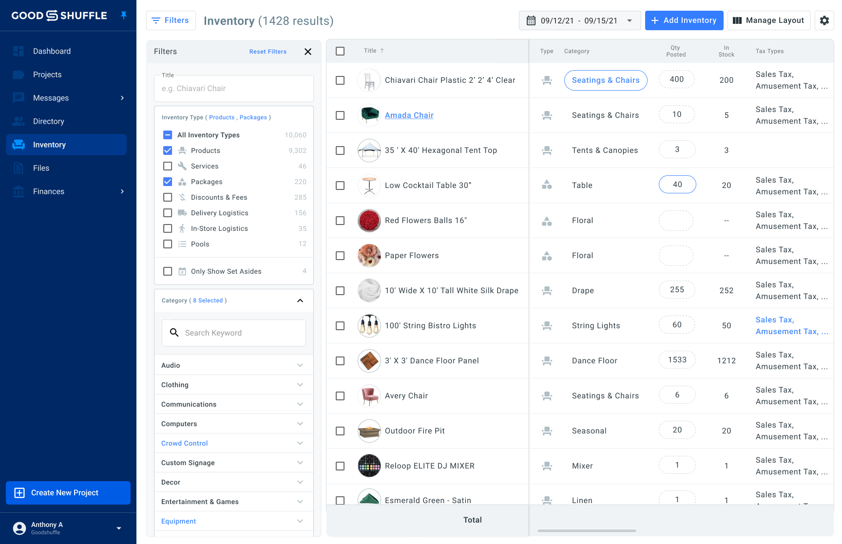Click the search icon in the Category keyword field
The image size is (842, 544).
point(174,333)
